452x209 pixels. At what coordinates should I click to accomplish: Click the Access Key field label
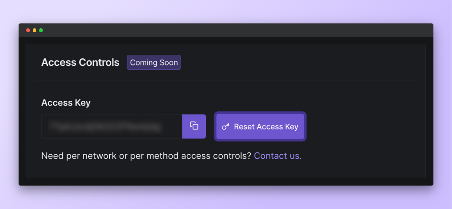tap(66, 103)
